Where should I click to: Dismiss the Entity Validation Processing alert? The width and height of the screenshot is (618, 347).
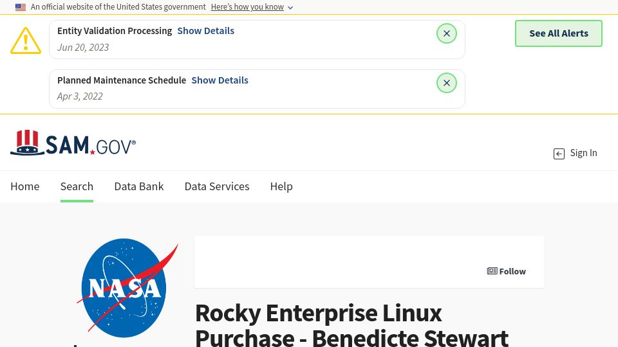(x=447, y=33)
